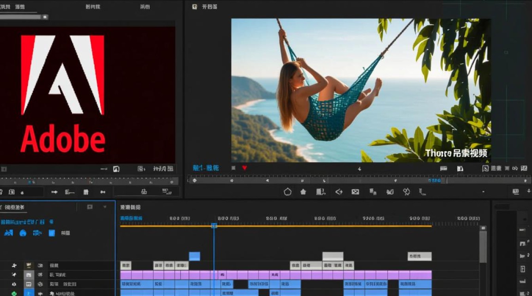Click the green icon in the bottom track header
This screenshot has height=296, width=532.
pyautogui.click(x=15, y=293)
